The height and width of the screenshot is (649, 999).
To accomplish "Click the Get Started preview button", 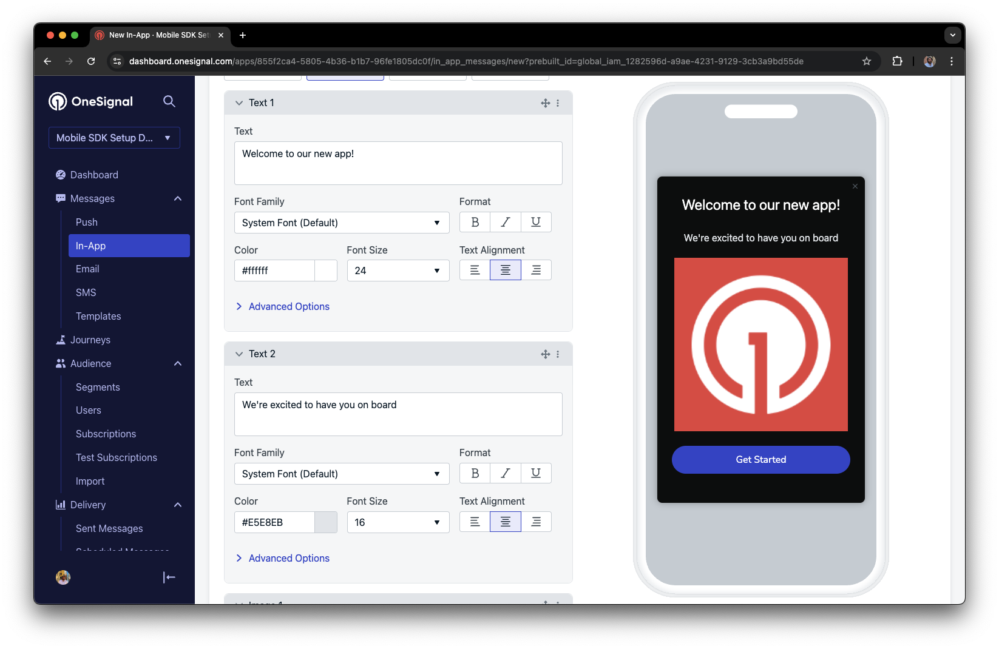I will pyautogui.click(x=761, y=460).
